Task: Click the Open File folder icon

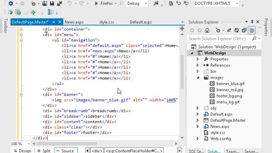Action: tap(45, 3)
